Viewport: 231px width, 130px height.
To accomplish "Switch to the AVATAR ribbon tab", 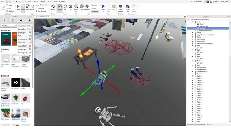I will (43, 1).
